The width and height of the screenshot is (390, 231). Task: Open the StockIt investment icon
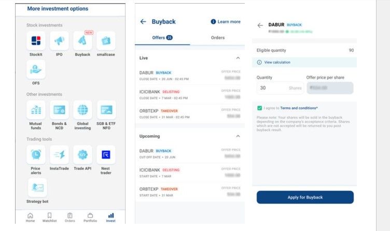point(36,41)
